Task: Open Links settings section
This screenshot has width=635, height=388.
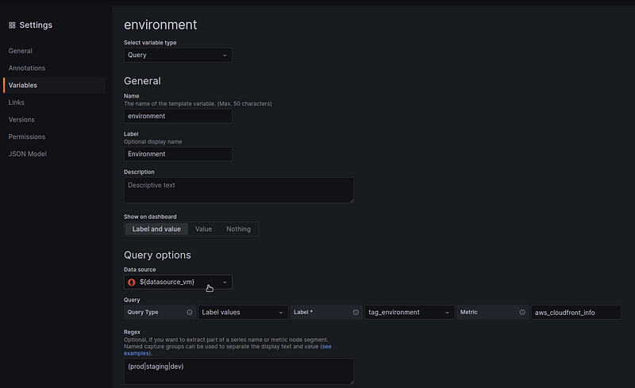Action: pyautogui.click(x=16, y=102)
